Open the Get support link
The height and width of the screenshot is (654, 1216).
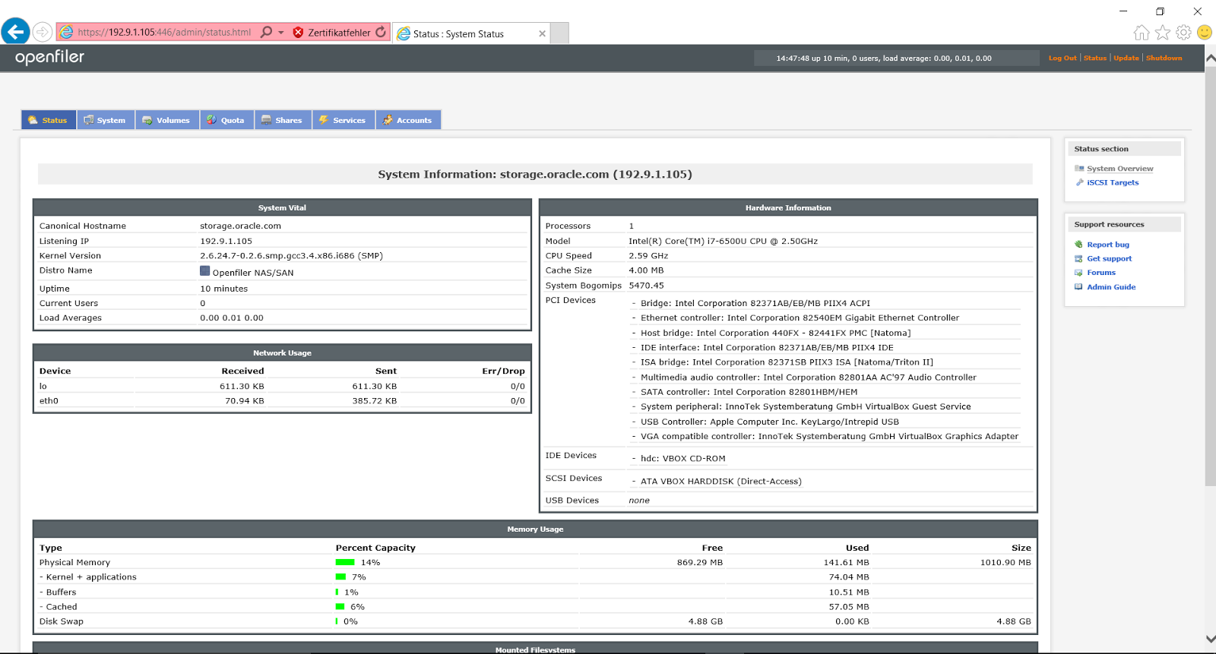click(x=1110, y=258)
